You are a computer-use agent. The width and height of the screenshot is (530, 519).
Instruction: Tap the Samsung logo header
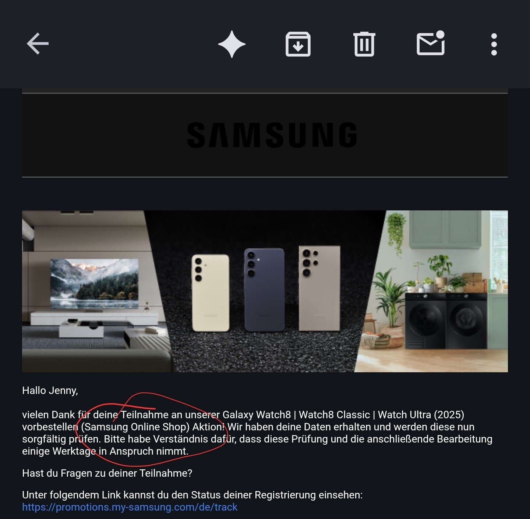[x=272, y=135]
